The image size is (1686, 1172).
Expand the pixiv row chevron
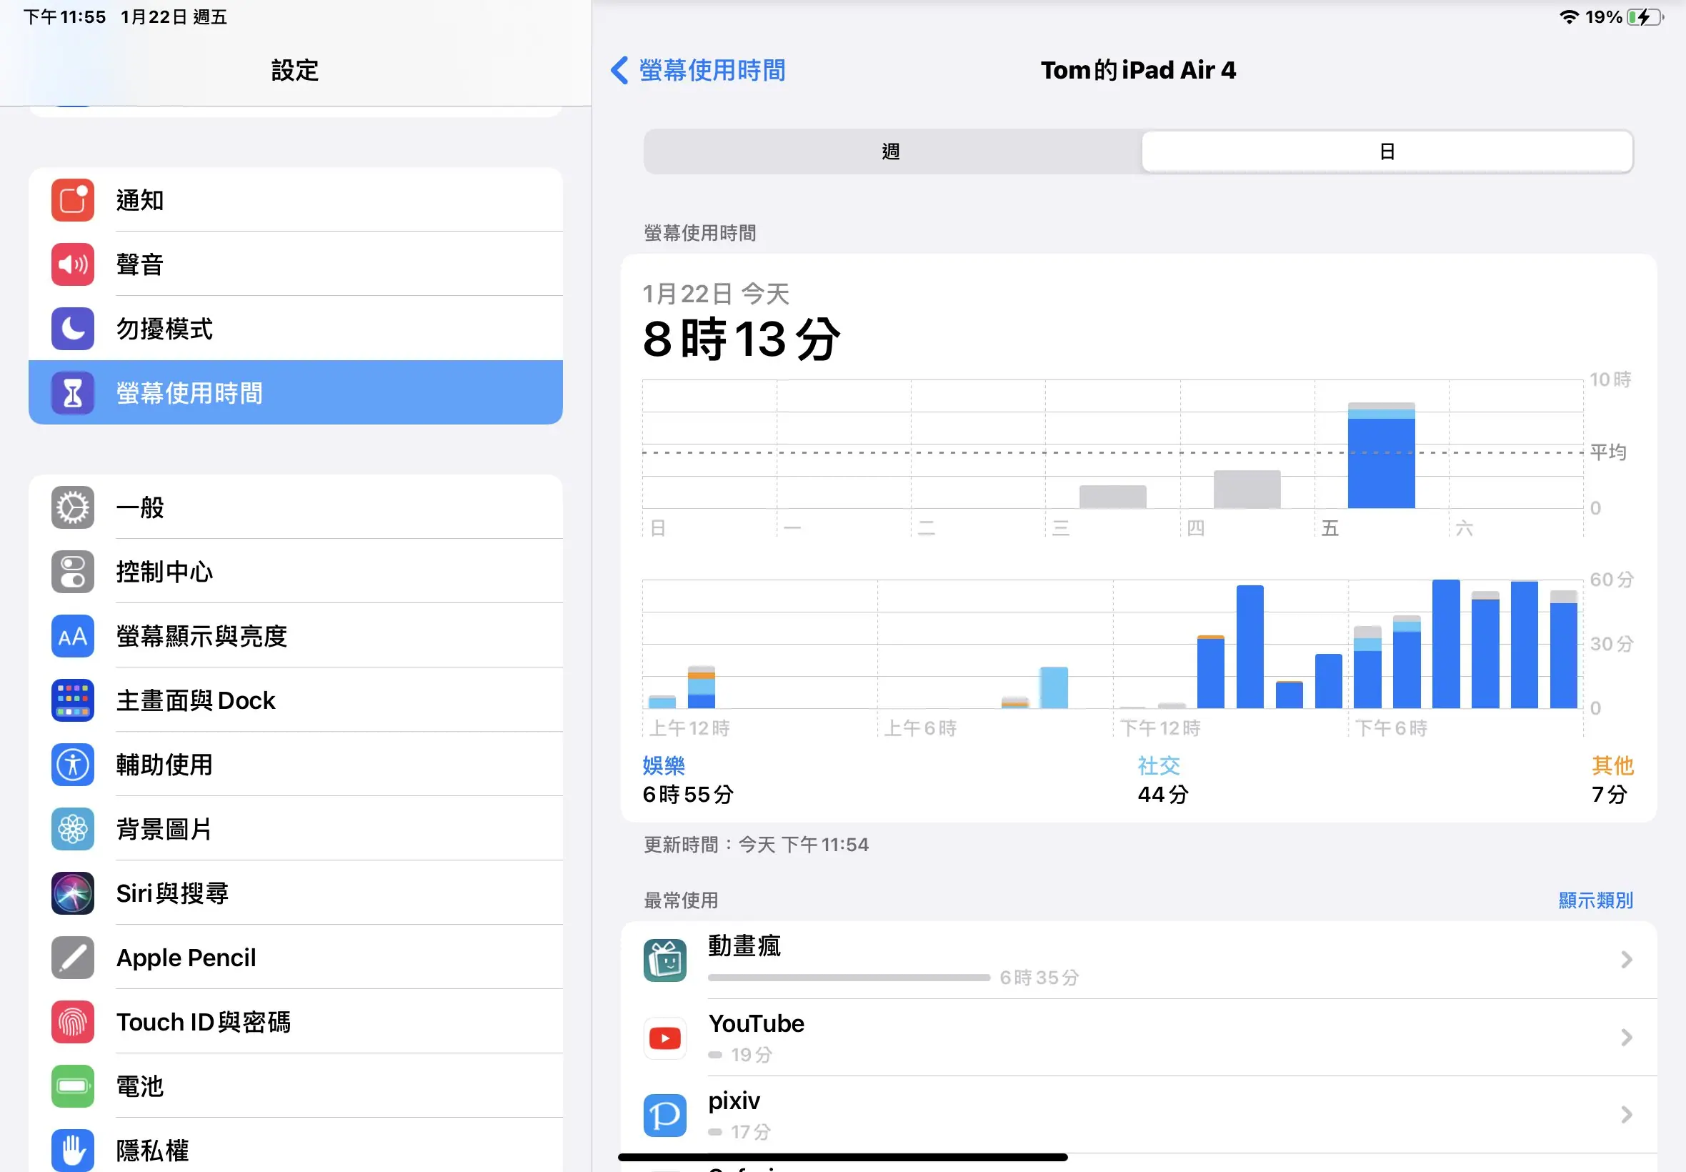(x=1627, y=1115)
